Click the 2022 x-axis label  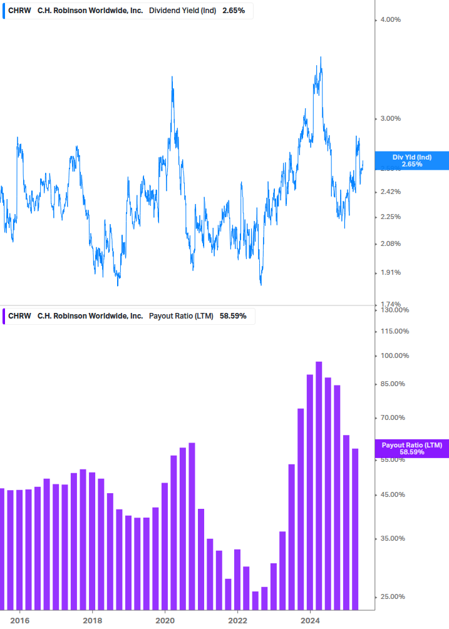tap(237, 621)
